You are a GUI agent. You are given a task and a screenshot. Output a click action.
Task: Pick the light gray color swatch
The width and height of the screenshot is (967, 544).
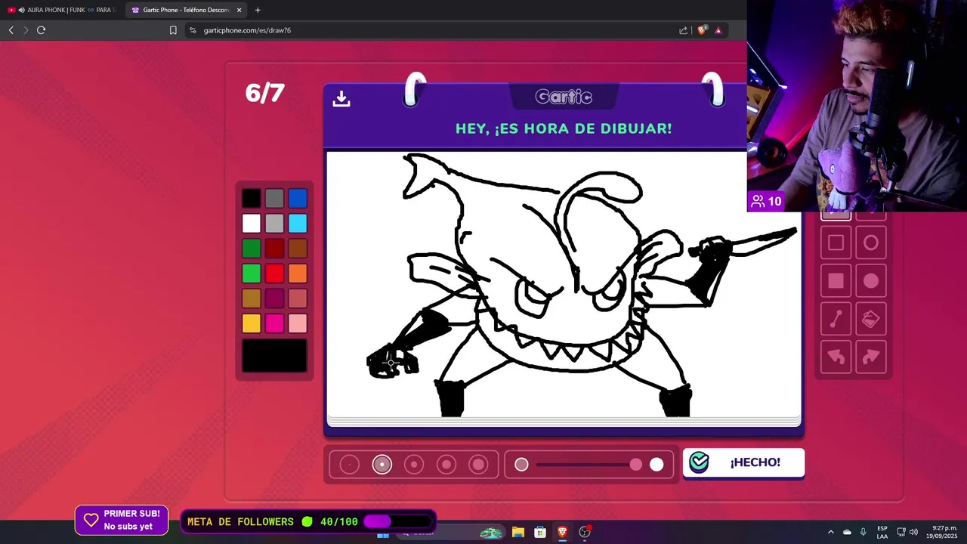(x=274, y=224)
